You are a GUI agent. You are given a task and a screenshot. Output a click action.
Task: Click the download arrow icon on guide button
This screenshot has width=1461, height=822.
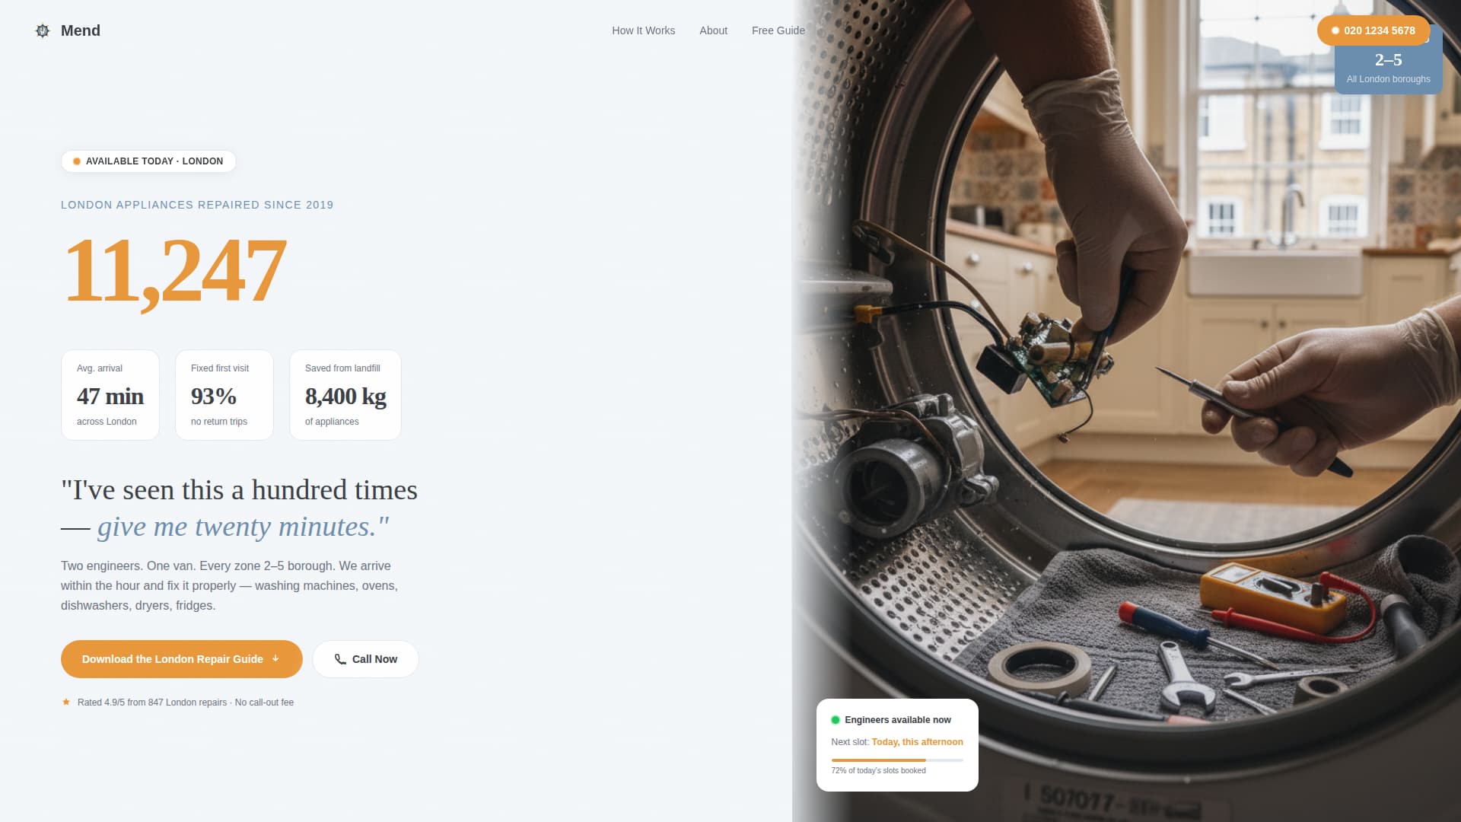click(275, 659)
